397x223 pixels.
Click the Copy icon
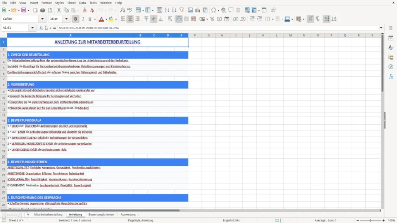(66, 10)
